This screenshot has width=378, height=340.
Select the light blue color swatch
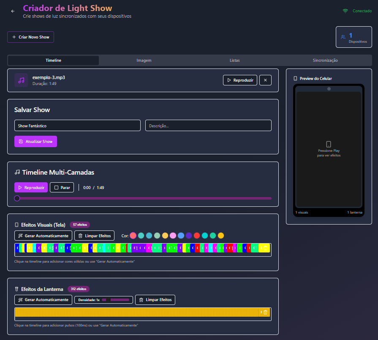tap(181, 236)
